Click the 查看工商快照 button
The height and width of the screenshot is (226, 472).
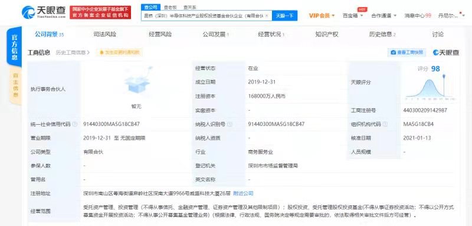407,52
